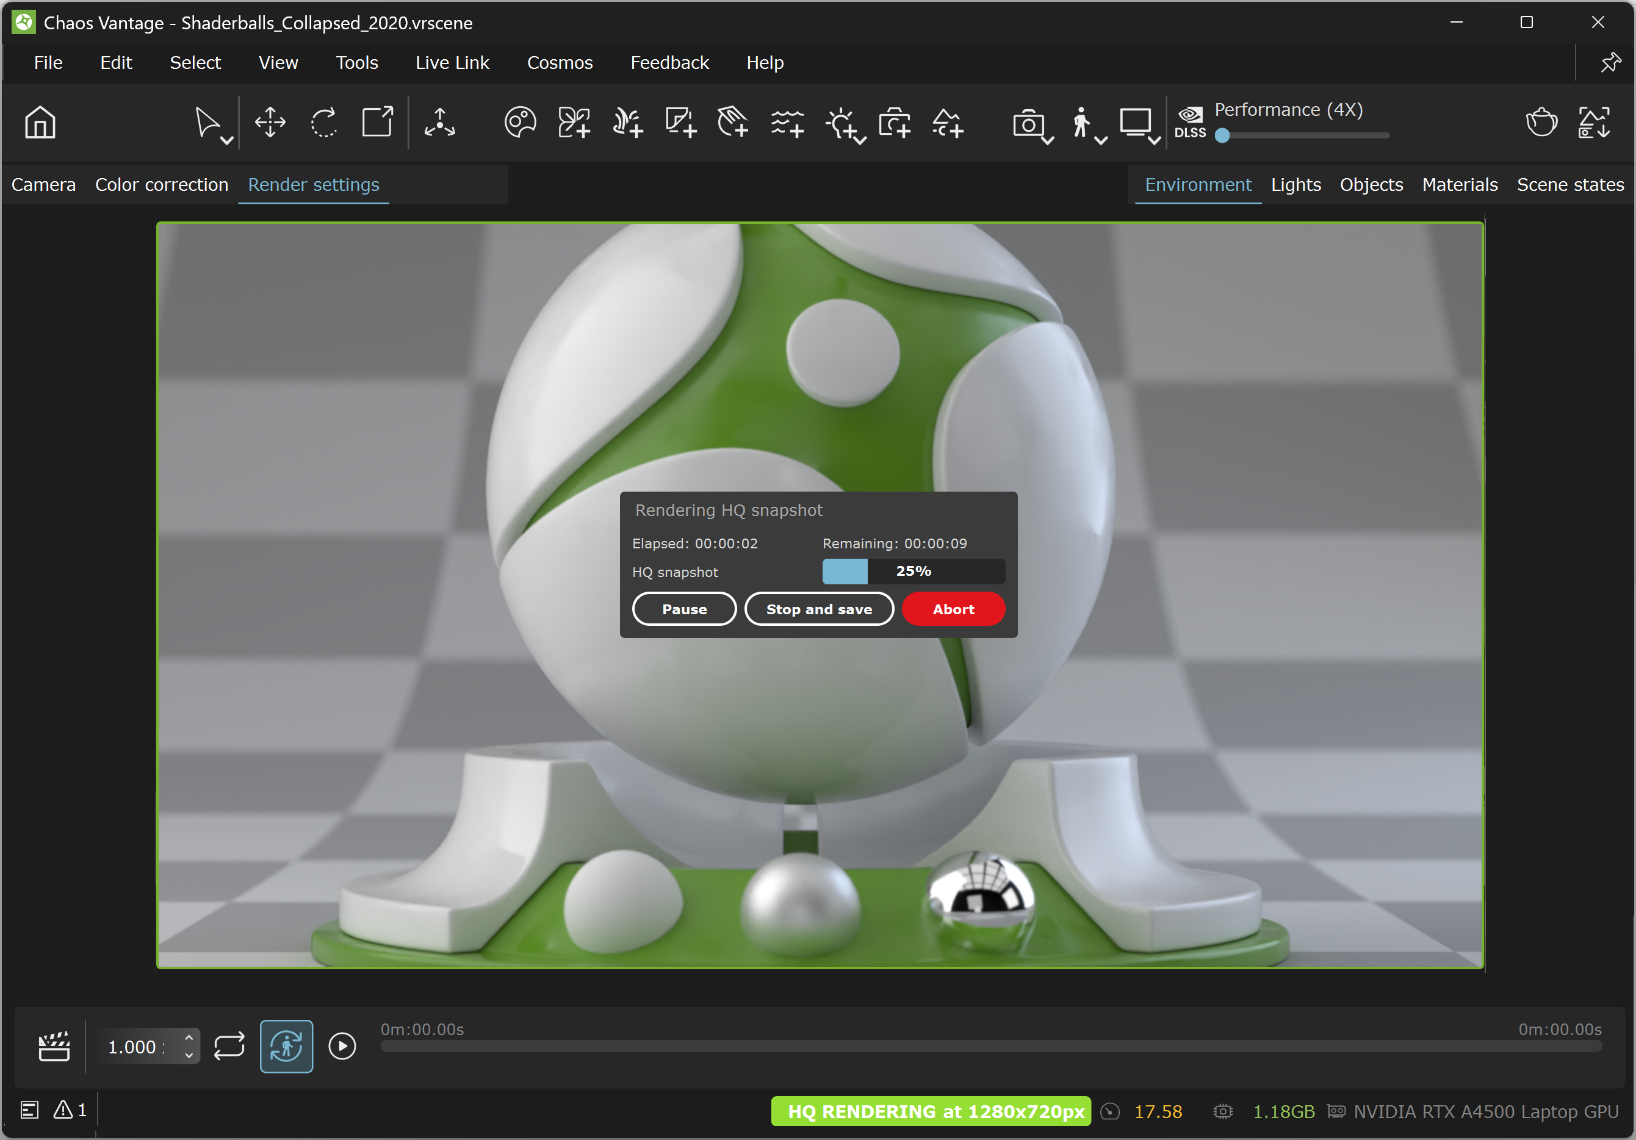Click the image export icon

[x=1594, y=123]
